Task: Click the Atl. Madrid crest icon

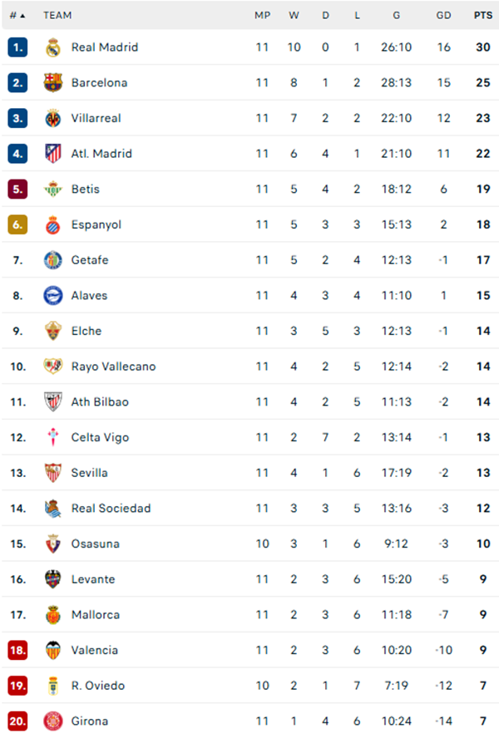Action: (50, 153)
